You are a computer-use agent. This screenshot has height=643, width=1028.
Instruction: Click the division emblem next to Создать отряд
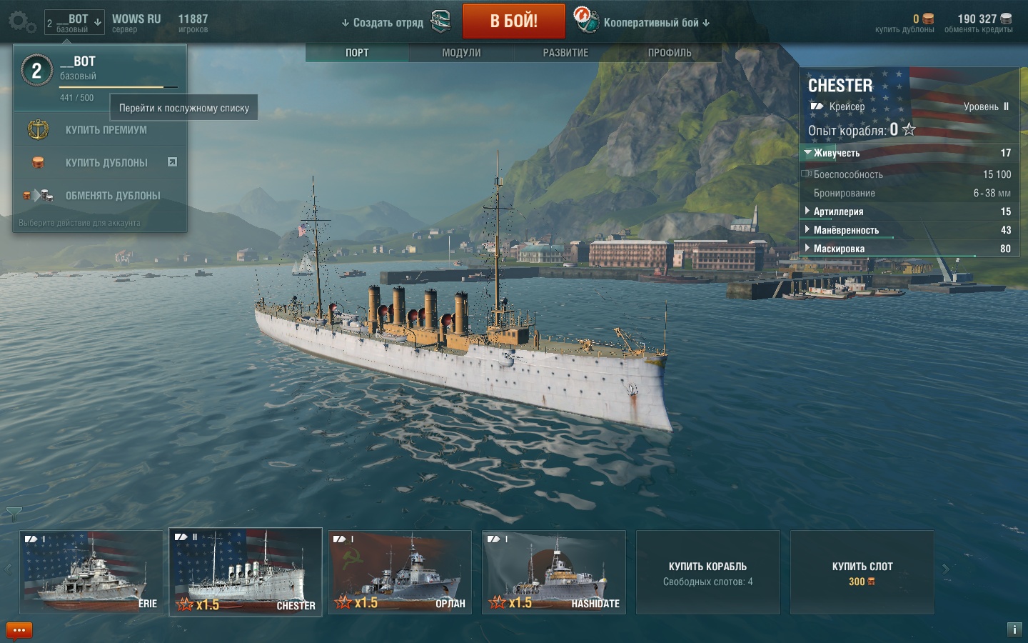(441, 22)
